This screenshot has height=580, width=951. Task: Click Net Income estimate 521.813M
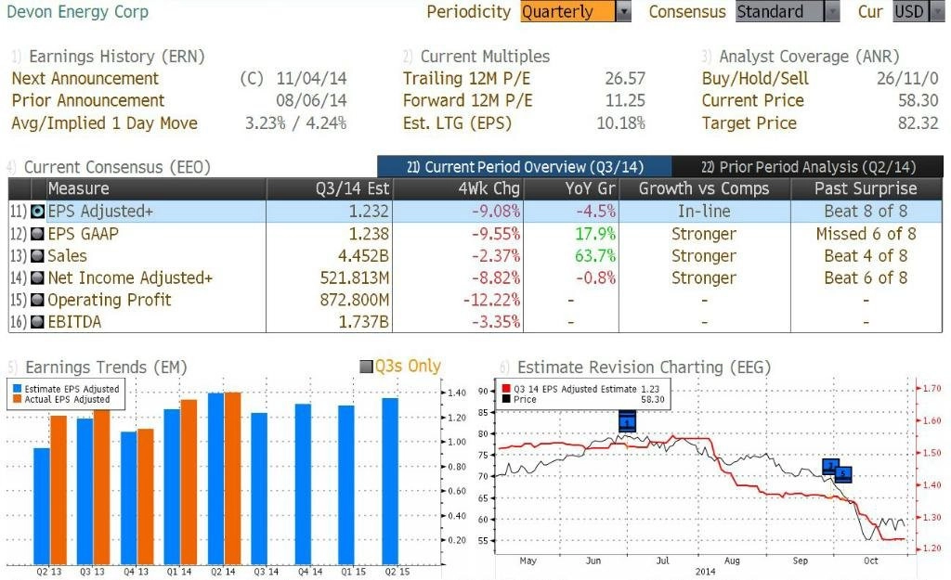tap(355, 278)
